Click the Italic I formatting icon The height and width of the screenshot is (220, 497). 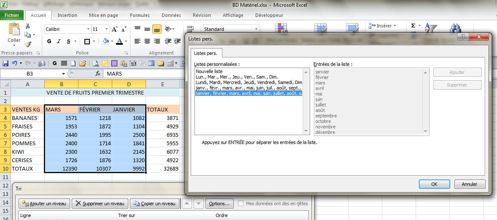(58, 41)
